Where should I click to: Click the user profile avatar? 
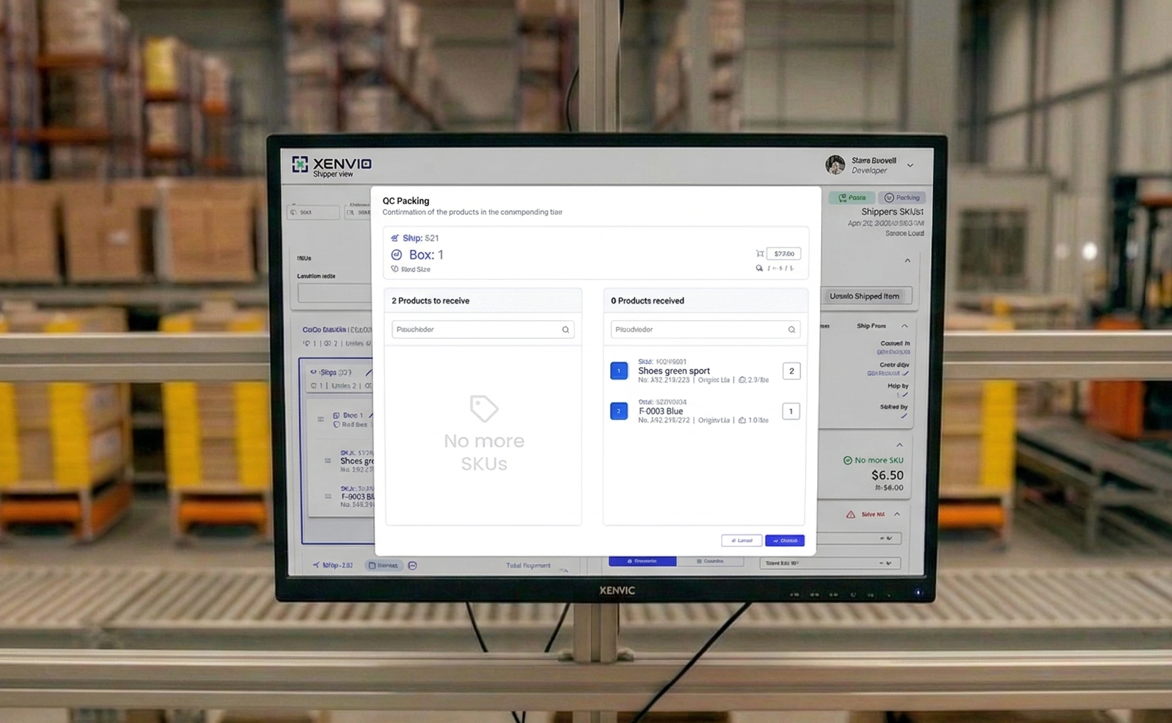[x=835, y=165]
